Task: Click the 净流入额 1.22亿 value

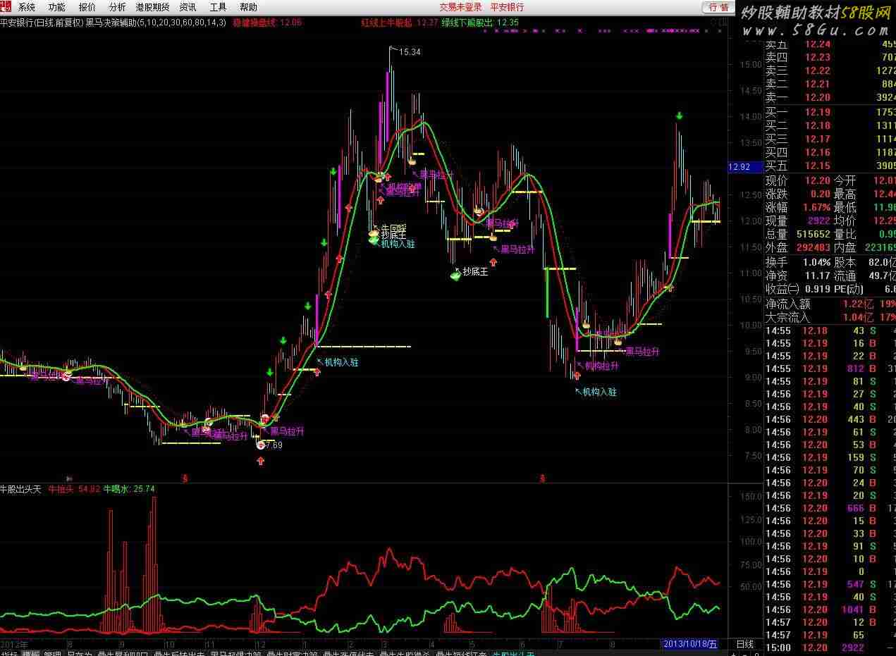Action: [857, 304]
